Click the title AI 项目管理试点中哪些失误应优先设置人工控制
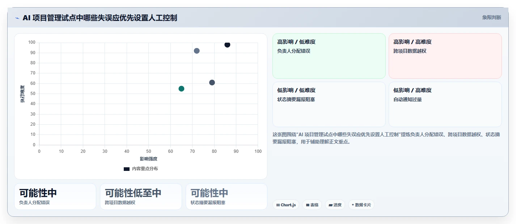The width and height of the screenshot is (516, 224). pos(100,18)
